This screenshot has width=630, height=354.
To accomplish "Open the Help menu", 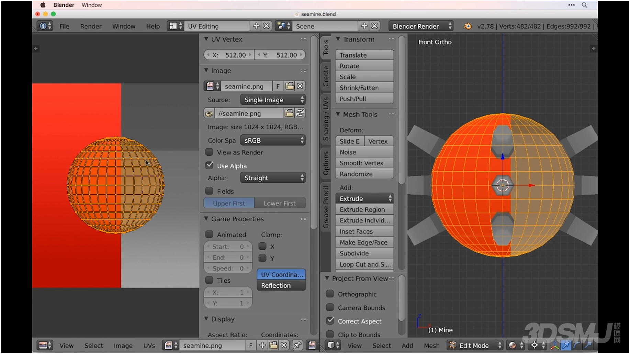I will (153, 26).
